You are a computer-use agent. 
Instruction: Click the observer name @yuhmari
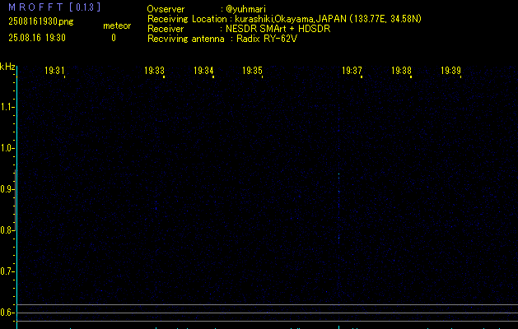(245, 9)
